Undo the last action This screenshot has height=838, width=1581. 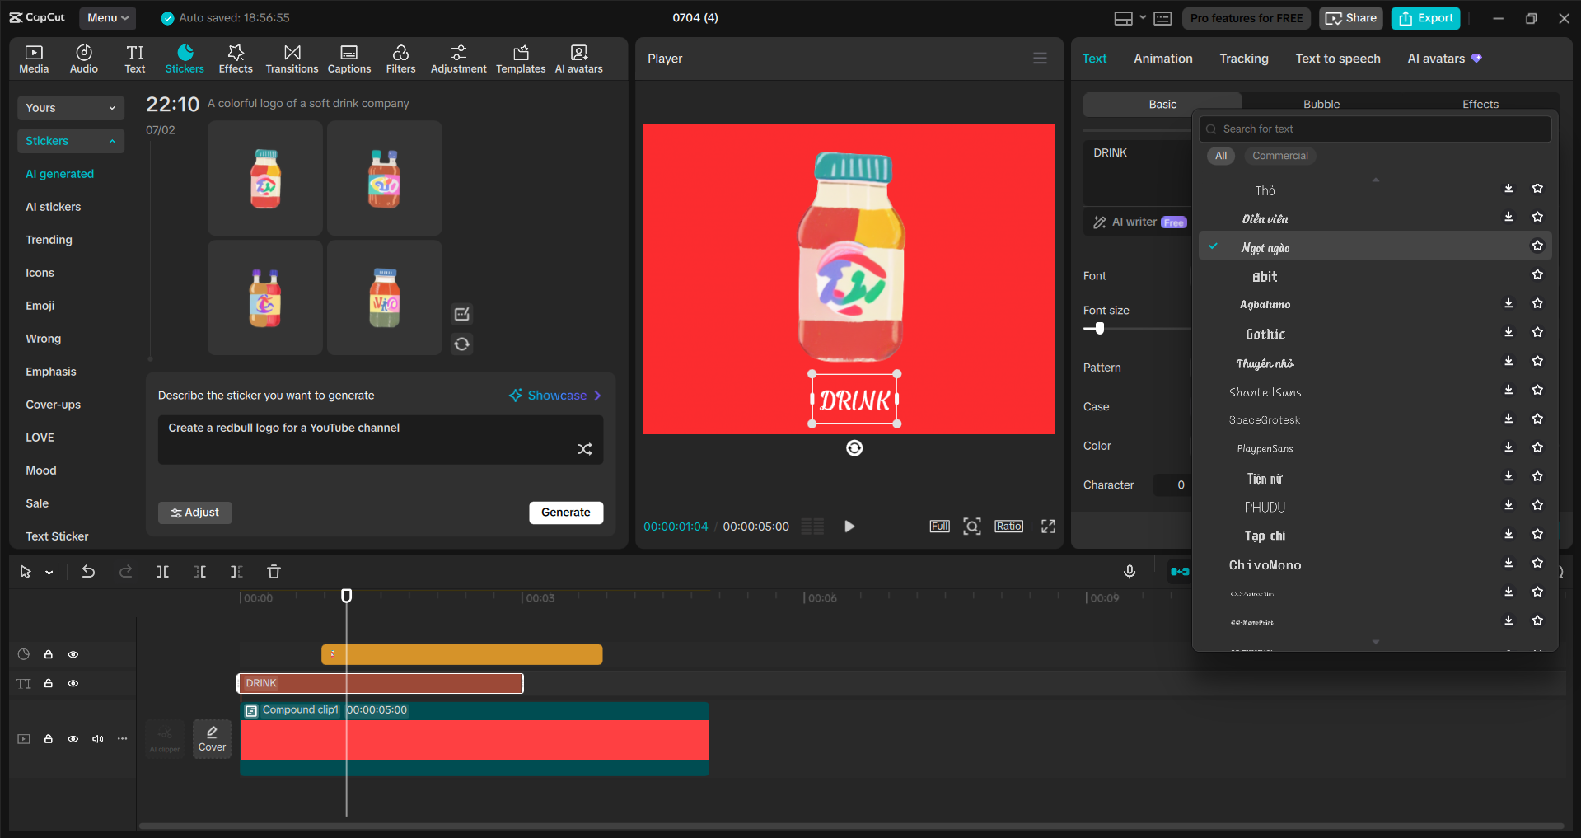(x=88, y=571)
